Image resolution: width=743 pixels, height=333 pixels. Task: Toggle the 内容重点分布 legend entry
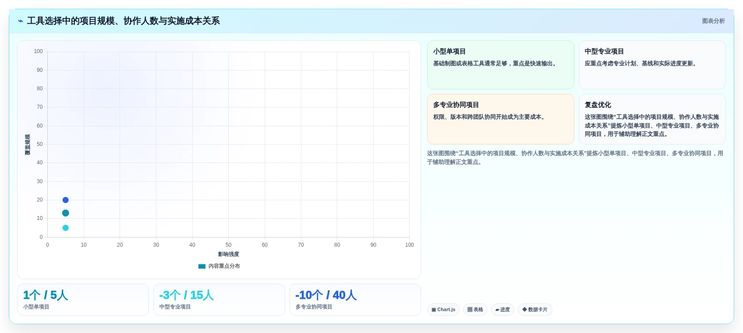219,266
